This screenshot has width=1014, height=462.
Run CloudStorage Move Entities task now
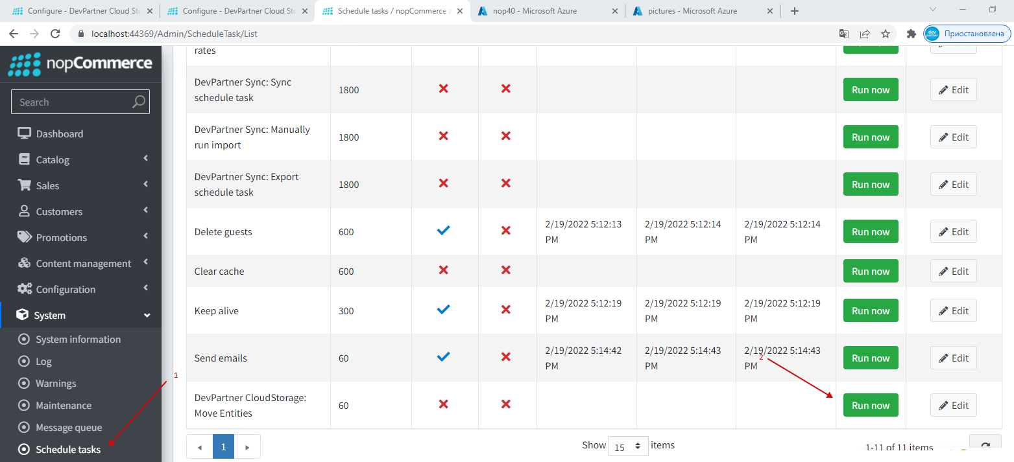point(871,405)
